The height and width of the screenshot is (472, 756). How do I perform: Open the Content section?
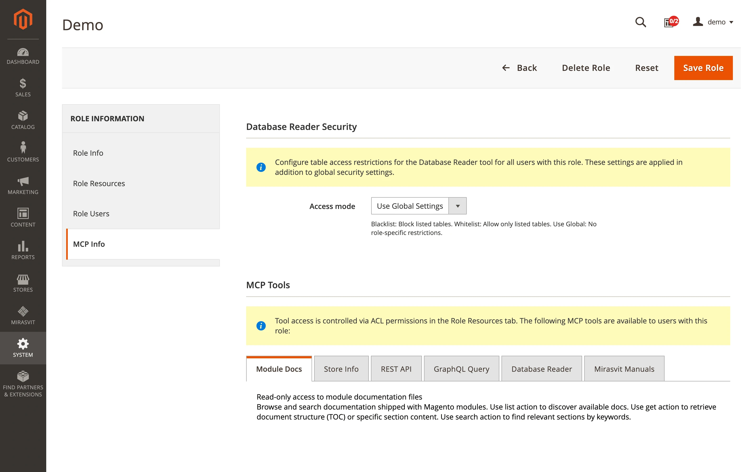click(23, 218)
